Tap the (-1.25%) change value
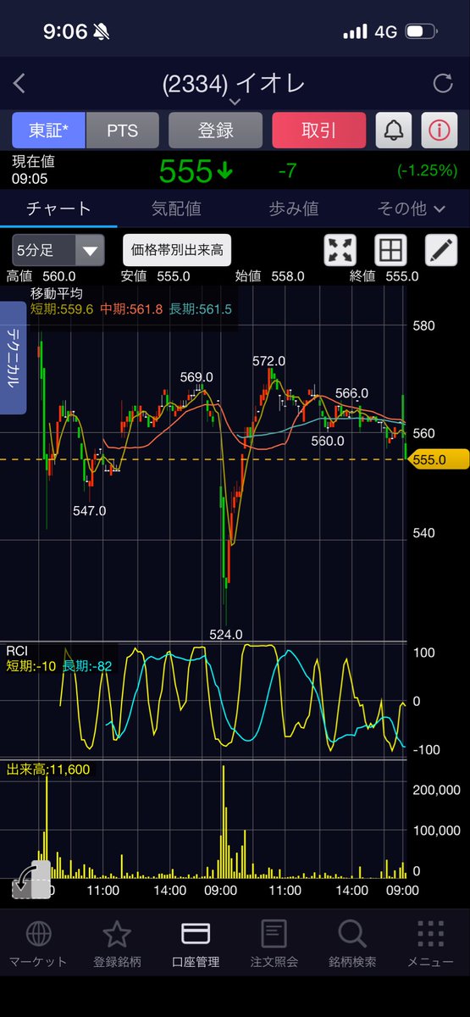Screen dimensions: 470x1017 click(428, 171)
